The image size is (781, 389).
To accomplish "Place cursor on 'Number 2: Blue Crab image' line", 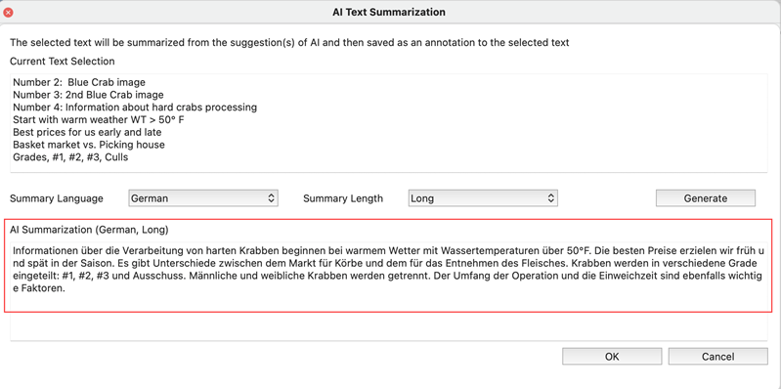I will (79, 82).
